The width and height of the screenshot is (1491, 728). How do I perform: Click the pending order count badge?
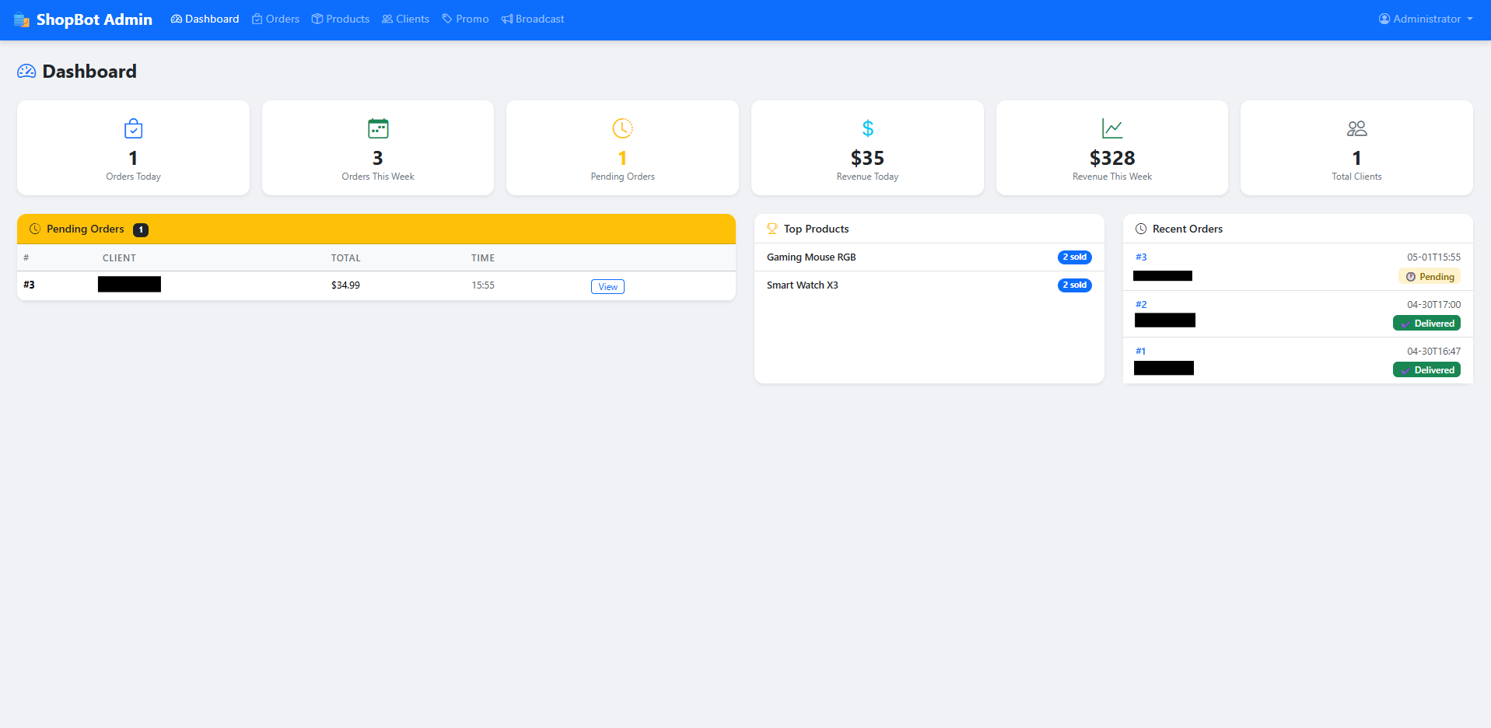pos(141,229)
